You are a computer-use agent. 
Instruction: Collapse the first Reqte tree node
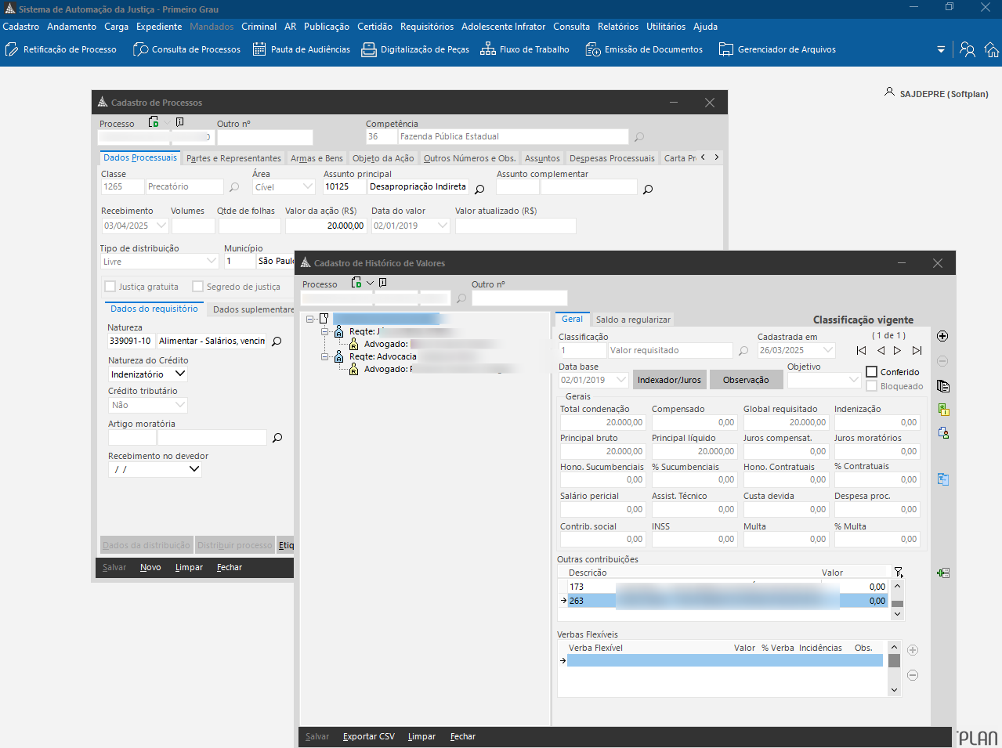tap(325, 331)
